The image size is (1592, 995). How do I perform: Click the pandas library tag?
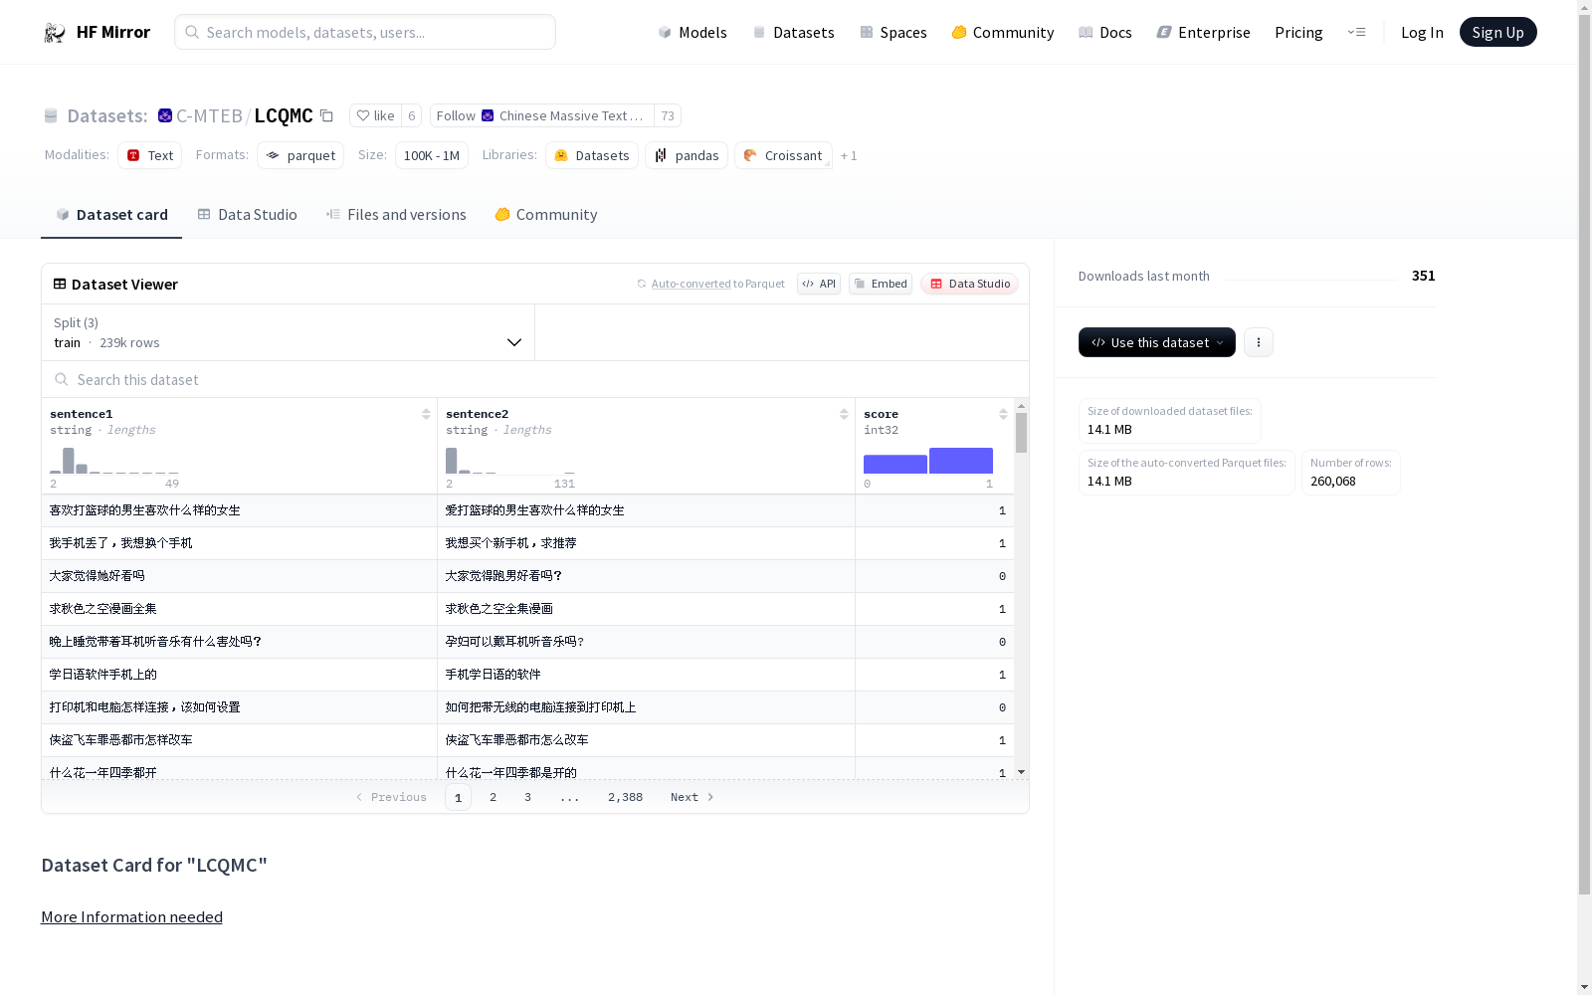coord(687,155)
